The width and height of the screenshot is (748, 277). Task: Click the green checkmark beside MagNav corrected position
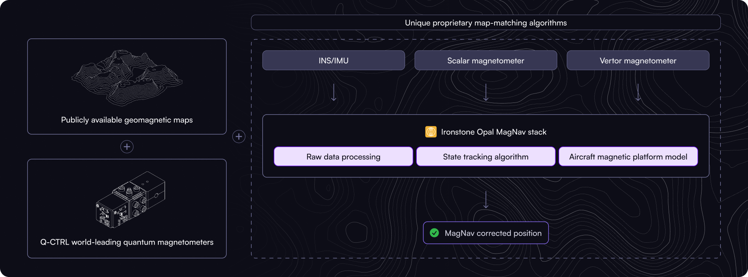tap(434, 233)
